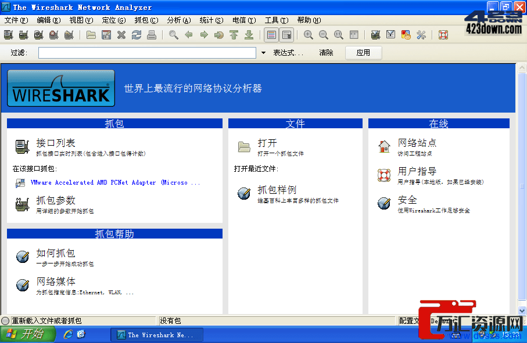Image resolution: width=527 pixels, height=343 pixels.
Task: Click the capture options toolbar icon
Action: click(23, 35)
